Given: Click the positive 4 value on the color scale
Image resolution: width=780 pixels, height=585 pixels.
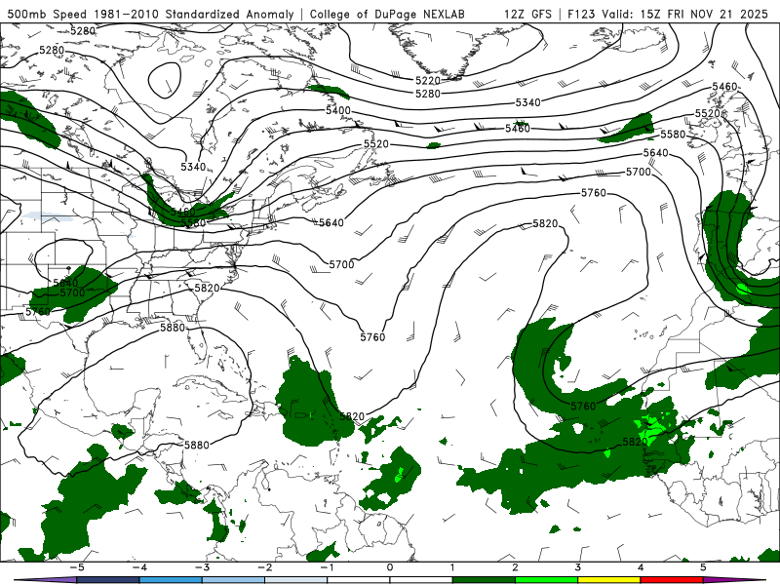Looking at the screenshot, I should [641, 567].
